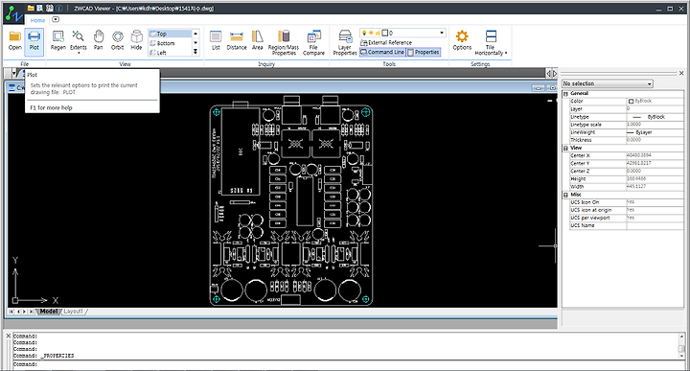Screen dimensions: 690x371
Task: Collapse the General properties section
Action: click(x=566, y=94)
